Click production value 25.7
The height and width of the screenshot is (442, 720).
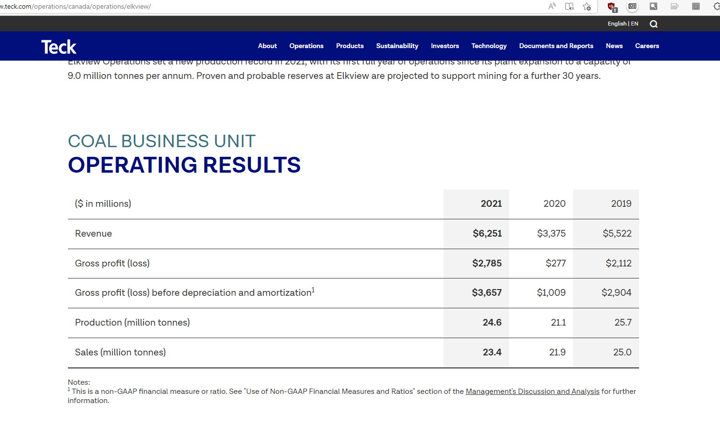pos(623,322)
